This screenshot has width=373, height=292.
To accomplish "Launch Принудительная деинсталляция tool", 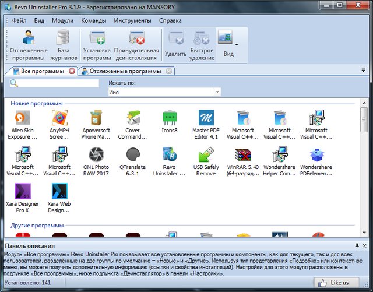I will (x=136, y=45).
